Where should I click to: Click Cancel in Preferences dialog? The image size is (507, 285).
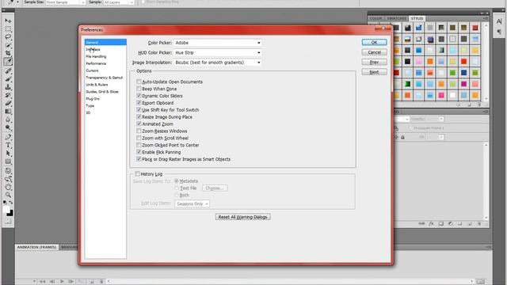click(374, 52)
